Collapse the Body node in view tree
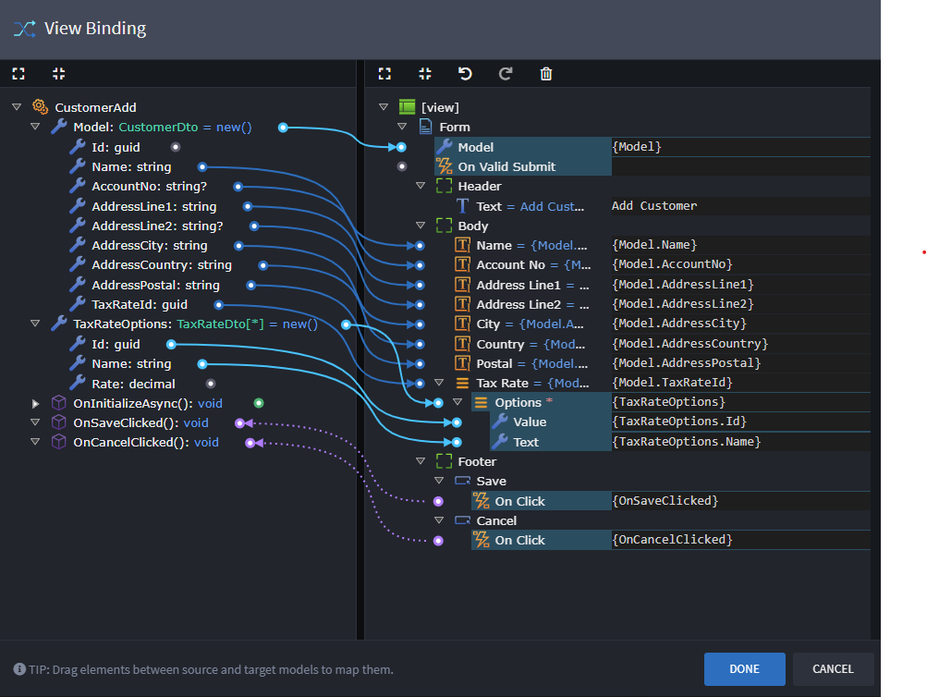This screenshot has width=927, height=697. coord(421,226)
